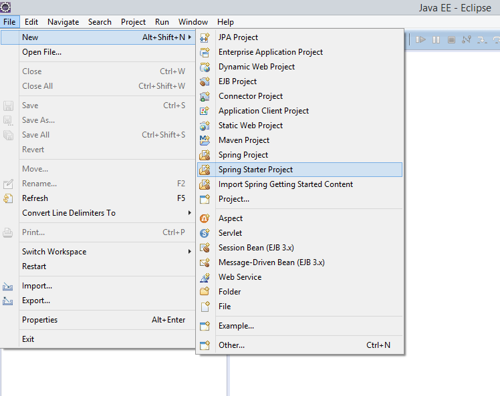Click the Static Web Project icon

click(x=205, y=126)
